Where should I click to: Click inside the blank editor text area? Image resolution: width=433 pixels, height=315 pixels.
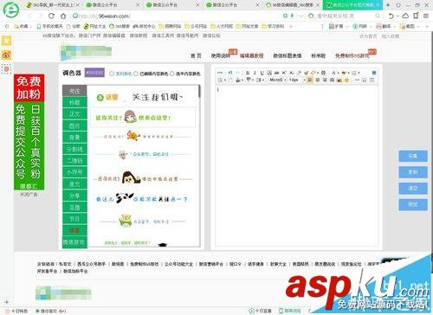(297, 165)
